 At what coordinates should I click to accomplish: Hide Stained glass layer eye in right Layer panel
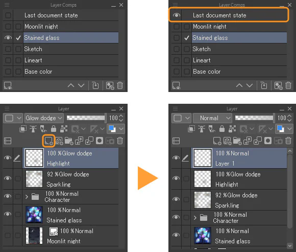[x=176, y=235]
